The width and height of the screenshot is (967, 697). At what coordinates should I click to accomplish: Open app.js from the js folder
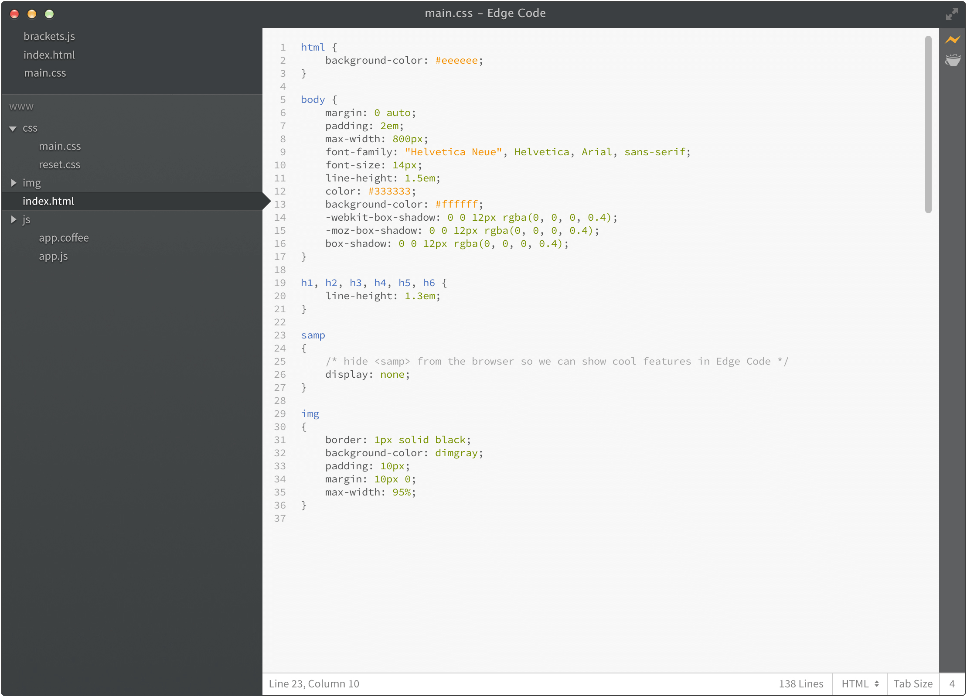click(x=53, y=256)
